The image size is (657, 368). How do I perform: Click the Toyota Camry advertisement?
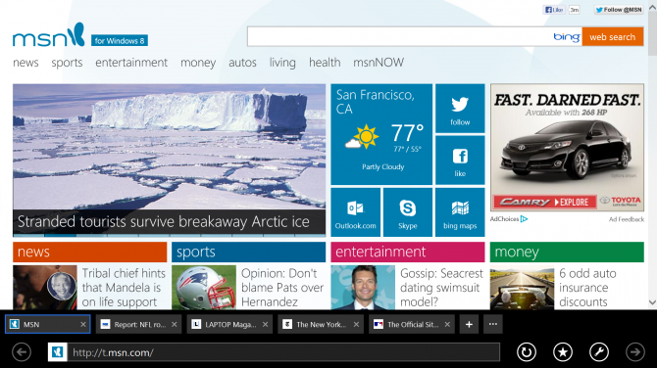point(567,147)
